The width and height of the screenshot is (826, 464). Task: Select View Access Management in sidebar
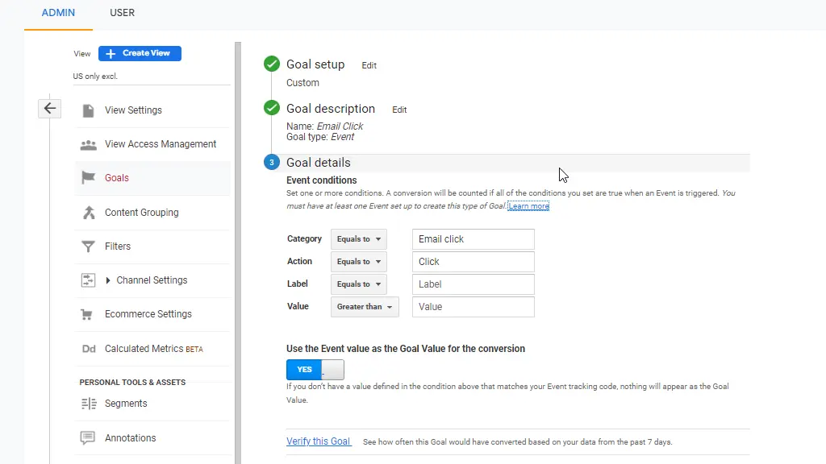point(161,143)
